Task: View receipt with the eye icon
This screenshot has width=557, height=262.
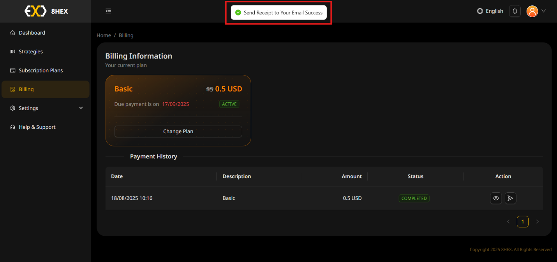Action: click(496, 198)
